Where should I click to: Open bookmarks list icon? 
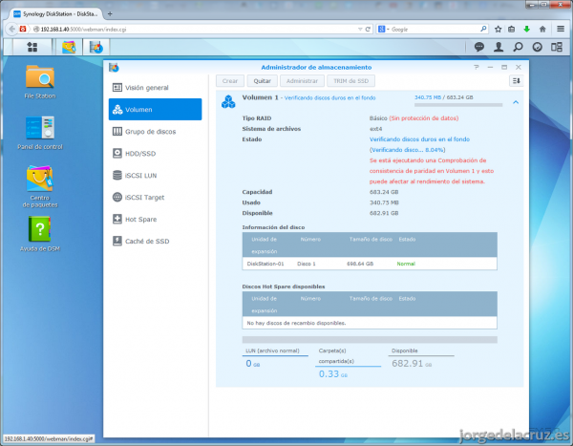point(512,29)
